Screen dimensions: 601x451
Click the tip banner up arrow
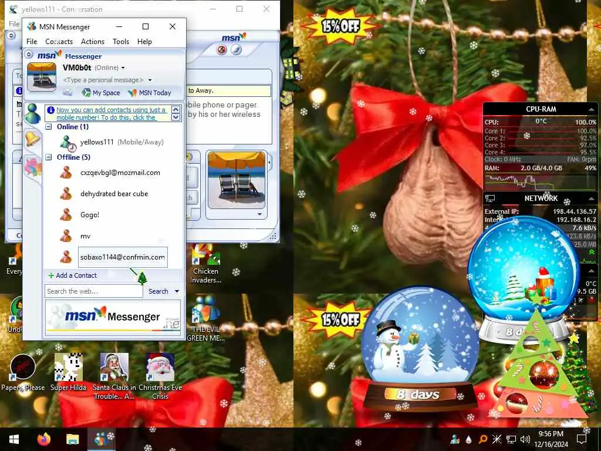coord(175,110)
